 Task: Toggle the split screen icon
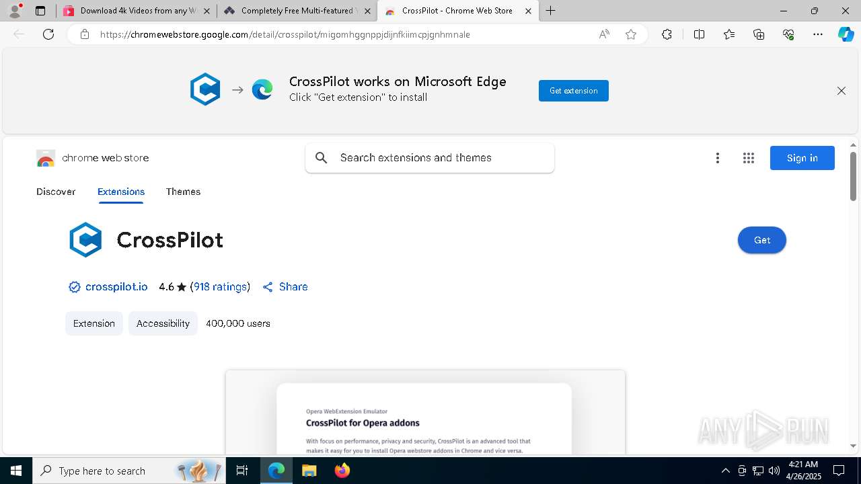coord(699,34)
